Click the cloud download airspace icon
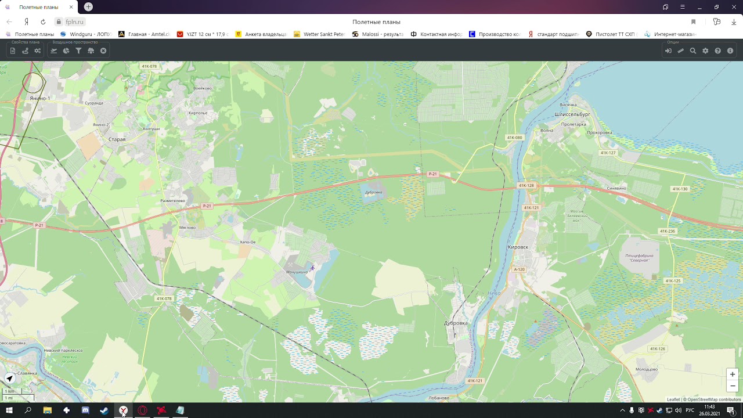 coord(91,51)
